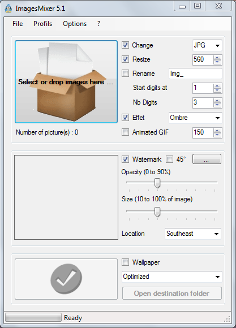
Task: Open the Southeast location dropdown
Action: point(193,234)
